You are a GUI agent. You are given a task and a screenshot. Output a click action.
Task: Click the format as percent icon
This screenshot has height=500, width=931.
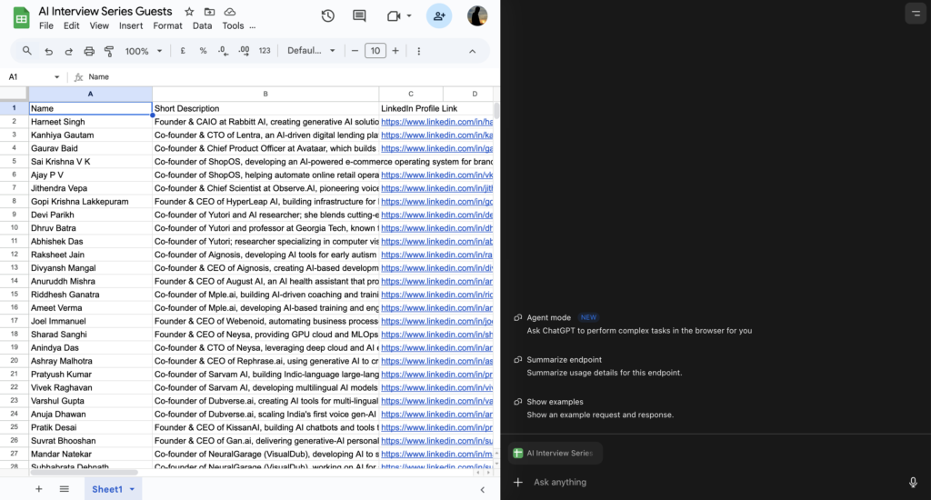(203, 51)
